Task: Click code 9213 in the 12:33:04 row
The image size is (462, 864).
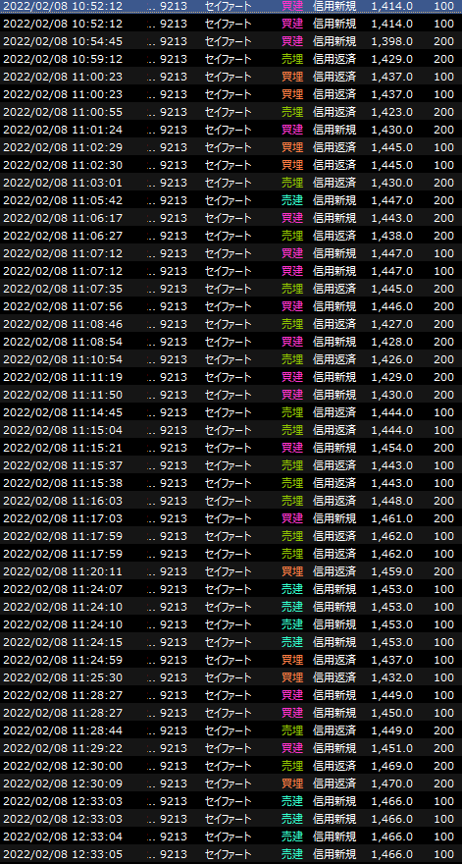Action: (174, 835)
